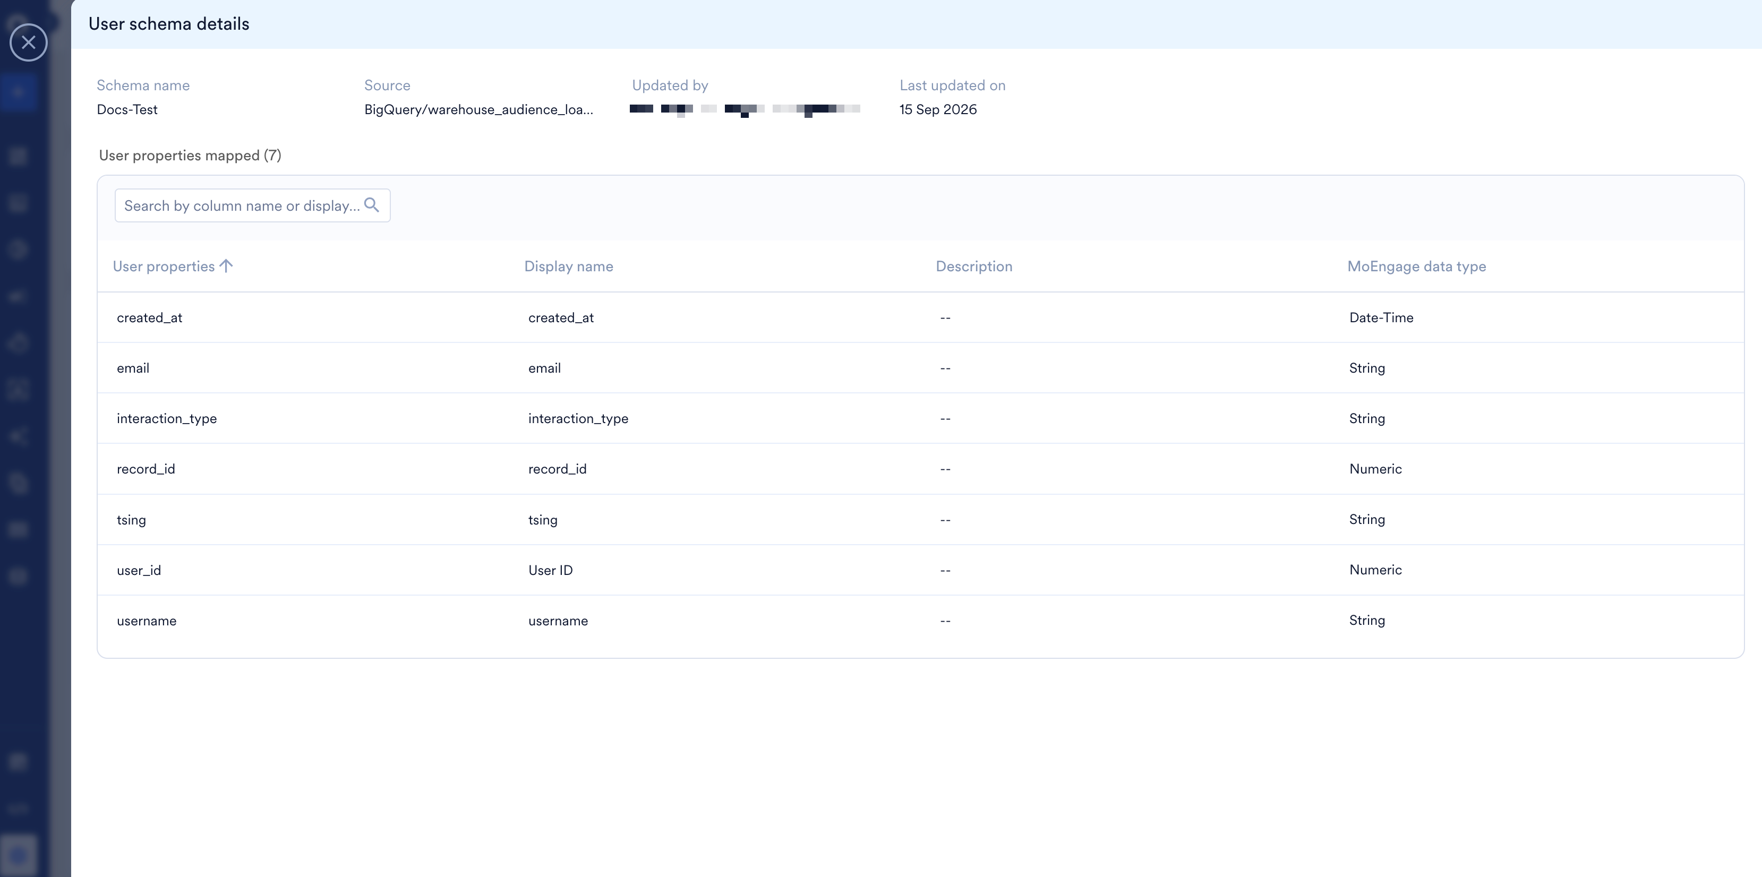Viewport: 1762px width, 877px height.
Task: Sort by User properties column arrow
Action: pos(226,266)
